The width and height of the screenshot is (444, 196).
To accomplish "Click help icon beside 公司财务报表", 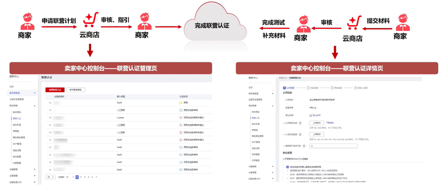I will click(300, 134).
